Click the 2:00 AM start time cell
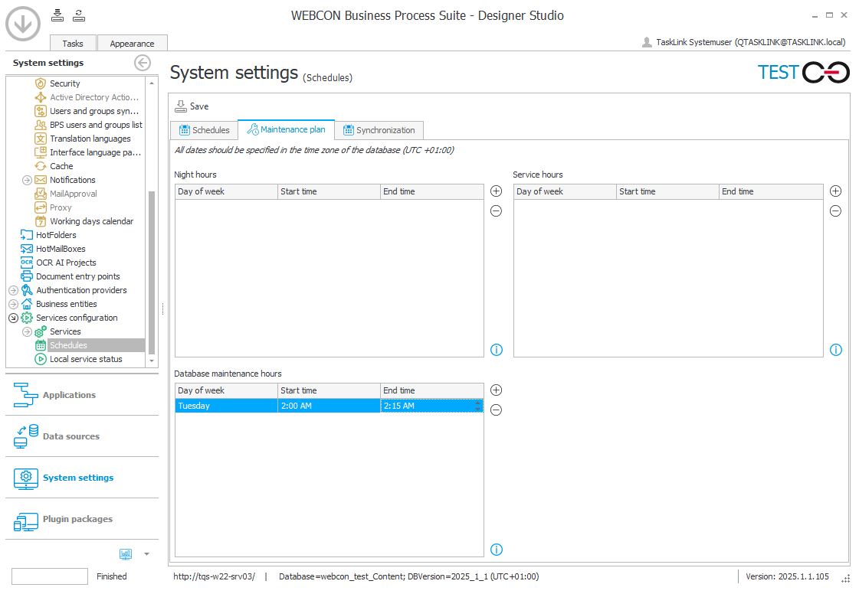859x594 pixels. pyautogui.click(x=329, y=406)
